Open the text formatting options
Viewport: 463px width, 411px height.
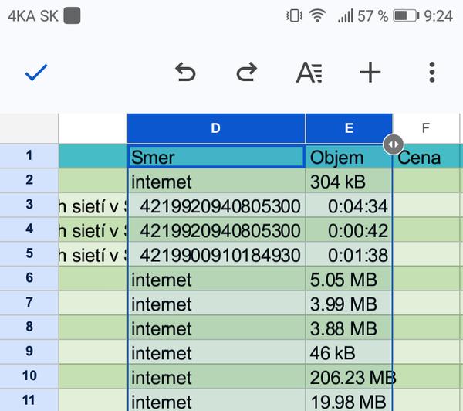[309, 73]
